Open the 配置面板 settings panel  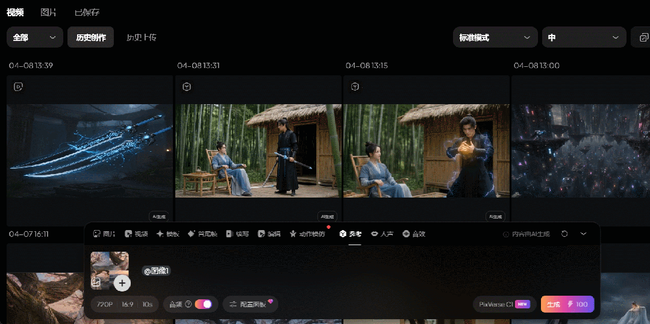tap(251, 305)
